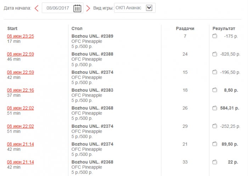Screen dimensions: 248x176
Task: Click wallet icon next to 8,50 р. result
Action: tap(215, 90)
